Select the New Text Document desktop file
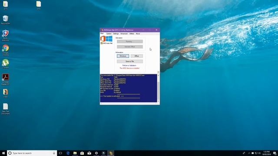This screenshot has height=156, width=278. [6, 109]
